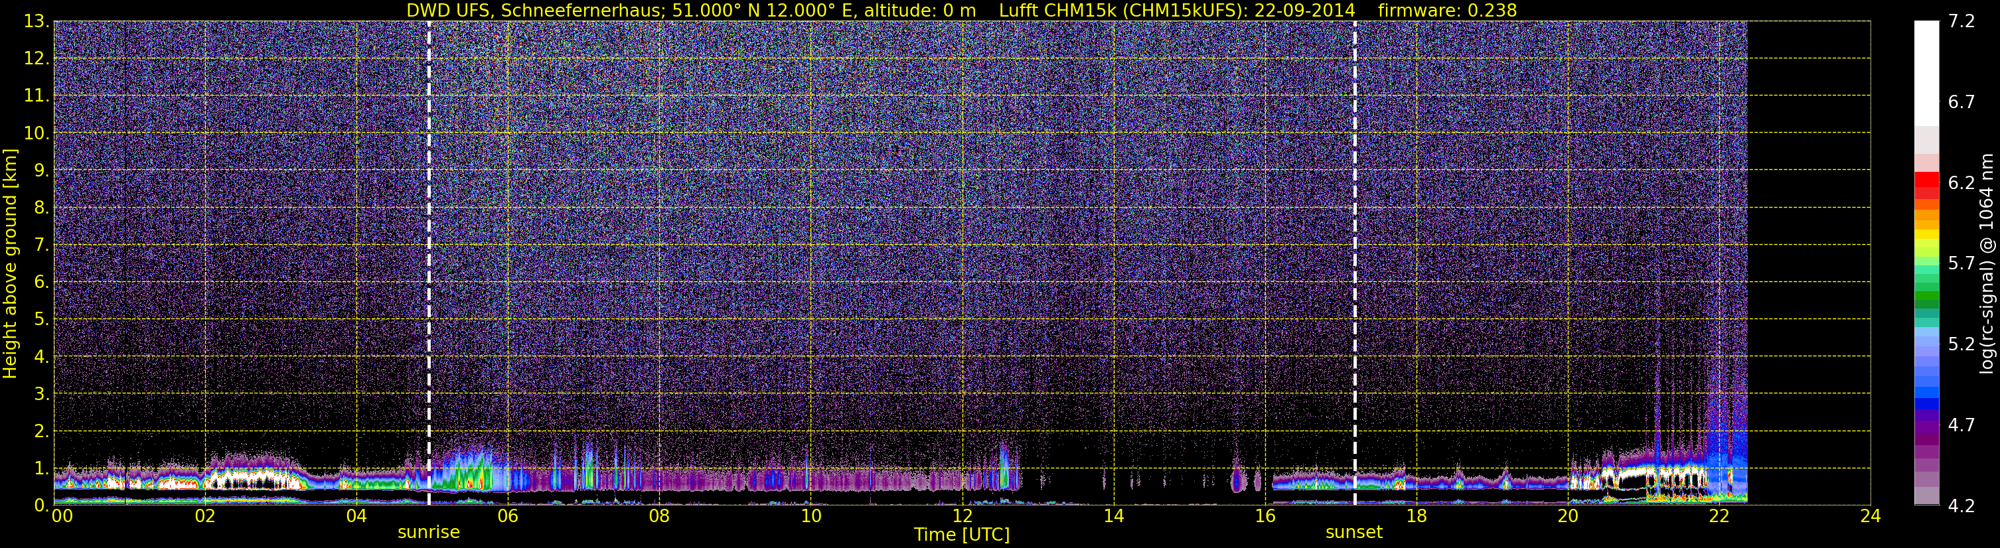The image size is (2000, 548).
Task: Click the Height above ground [km] label
Action: [x=10, y=264]
